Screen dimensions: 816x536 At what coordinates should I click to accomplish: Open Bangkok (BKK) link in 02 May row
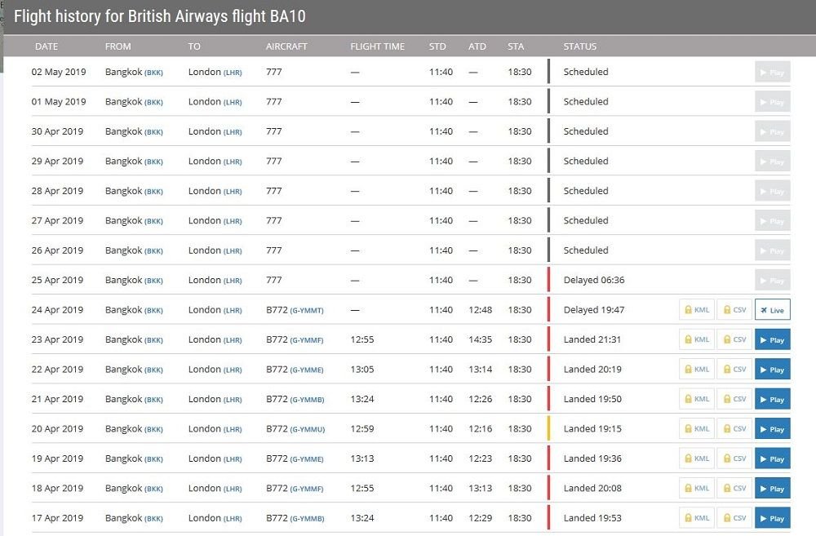(134, 72)
